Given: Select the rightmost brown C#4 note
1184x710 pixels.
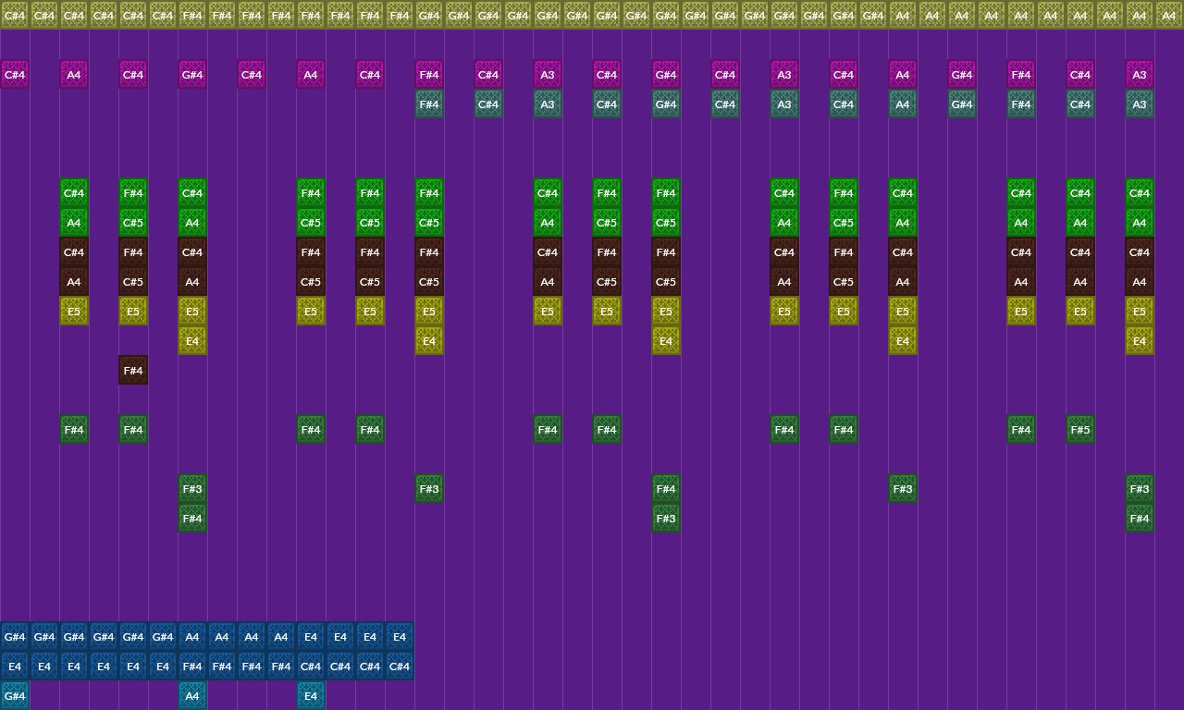Looking at the screenshot, I should pyautogui.click(x=1140, y=252).
